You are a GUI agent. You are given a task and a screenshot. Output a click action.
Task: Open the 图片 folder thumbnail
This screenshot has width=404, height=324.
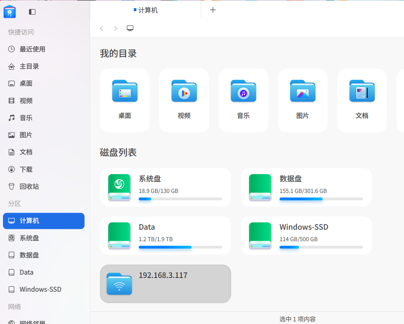(302, 91)
